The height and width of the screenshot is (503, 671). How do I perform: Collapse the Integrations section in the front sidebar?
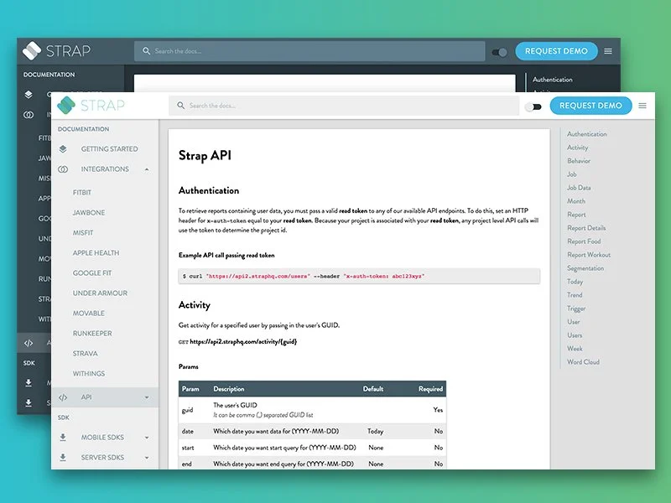click(147, 169)
